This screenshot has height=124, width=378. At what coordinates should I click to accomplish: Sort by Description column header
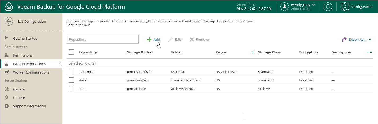(341, 52)
